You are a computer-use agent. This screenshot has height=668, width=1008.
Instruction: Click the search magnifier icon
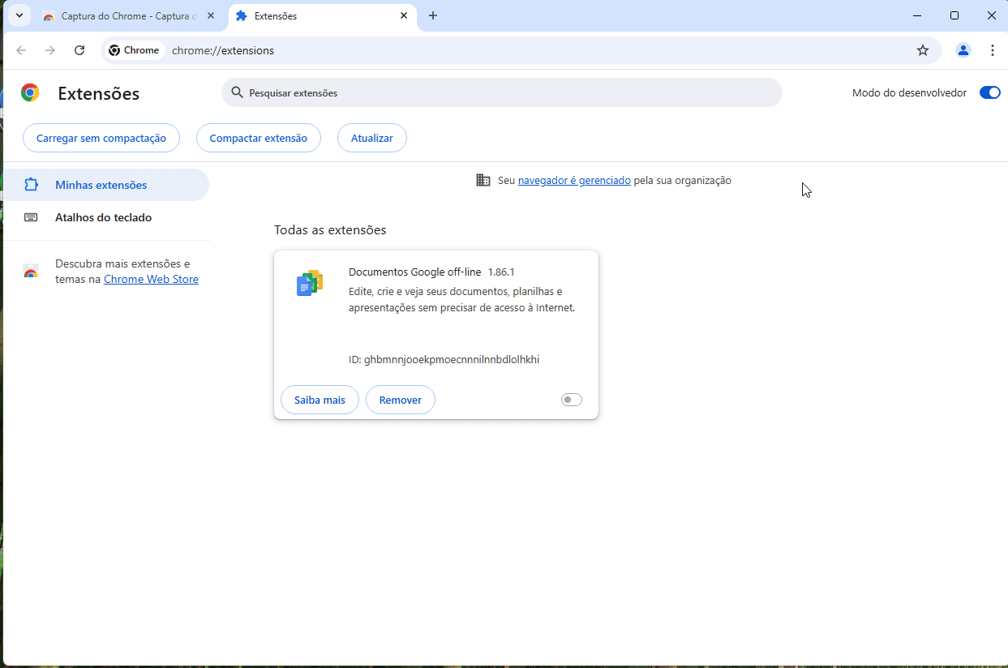coord(237,92)
